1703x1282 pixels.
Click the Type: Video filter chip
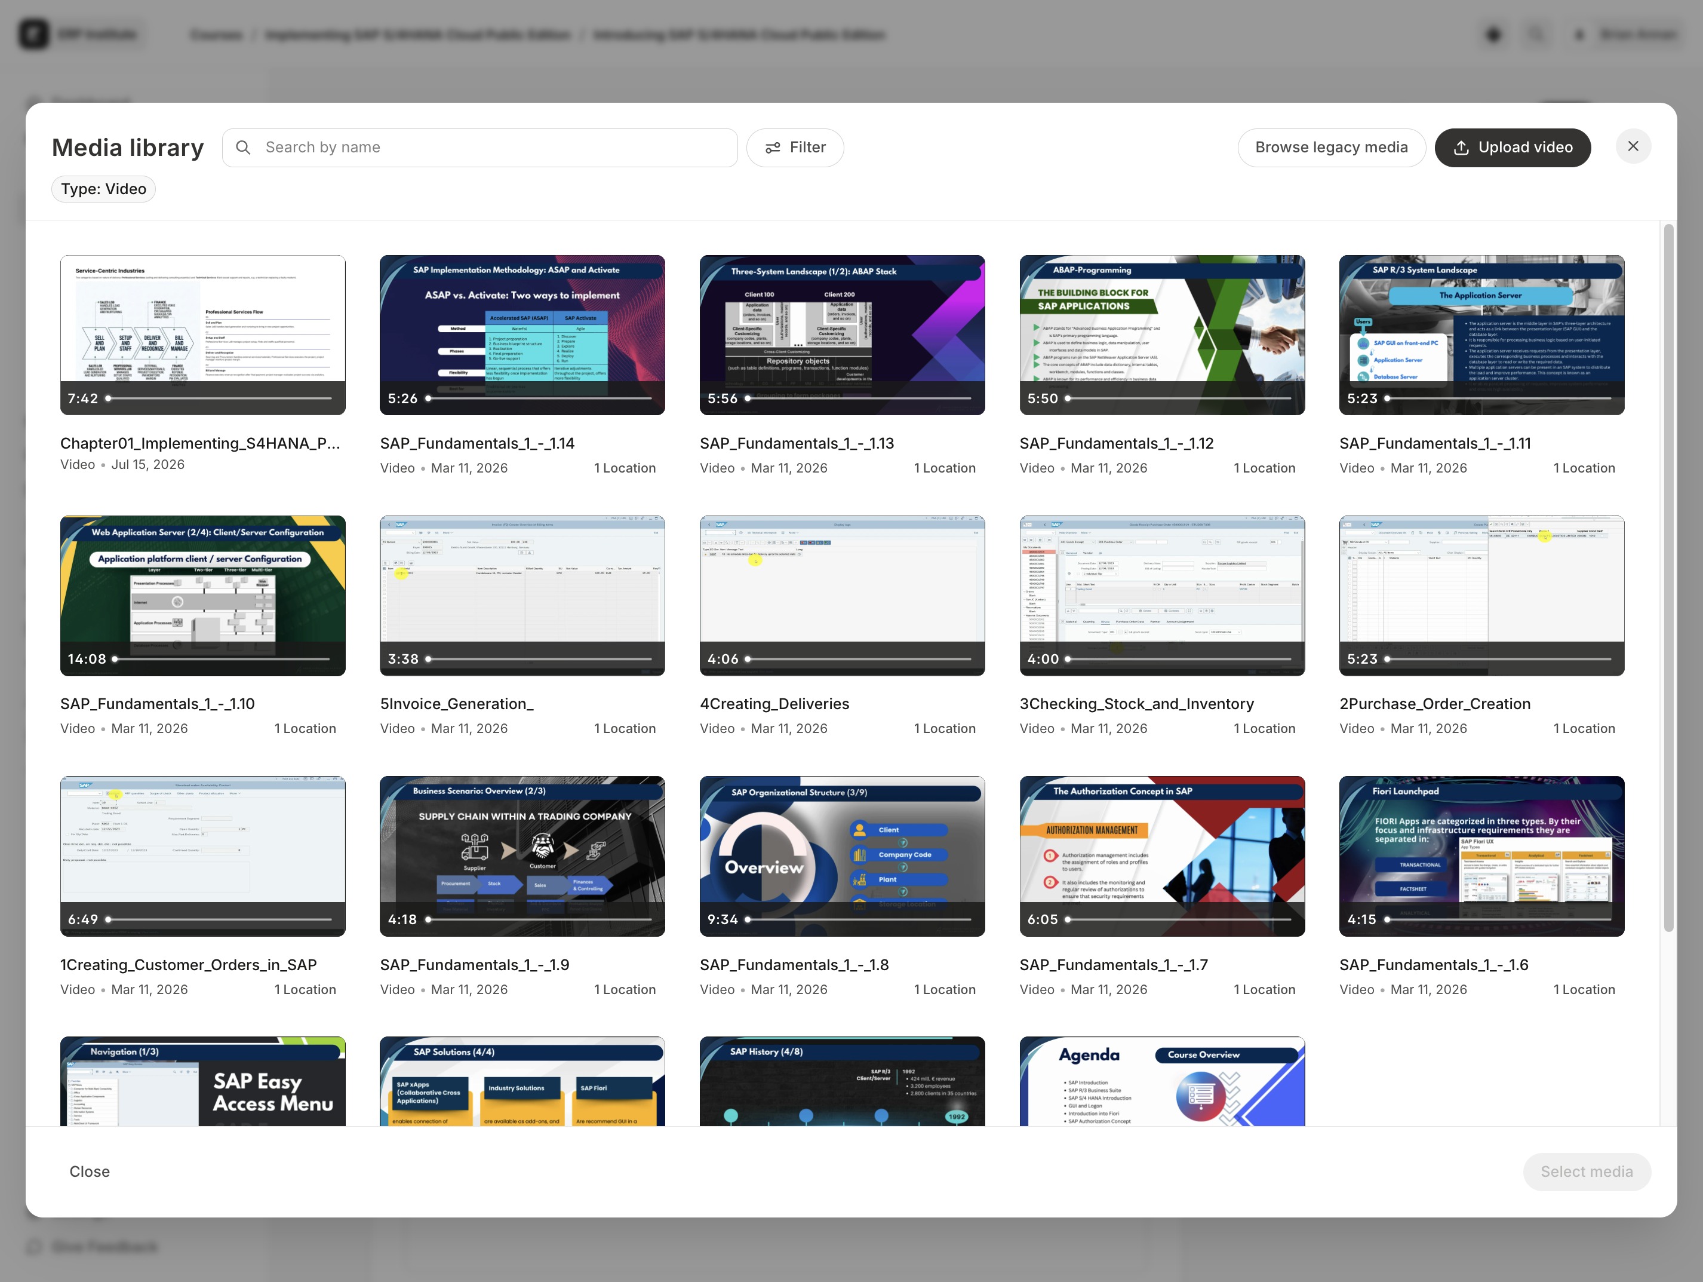pos(103,189)
